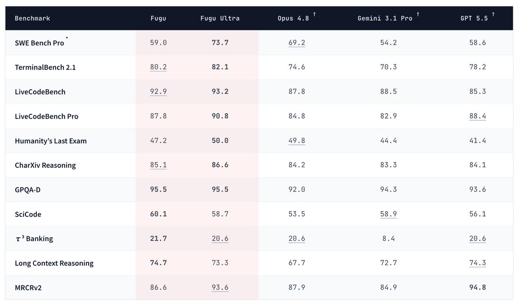
Task: Click the underlined 69.2 Opus score
Action: coord(297,42)
